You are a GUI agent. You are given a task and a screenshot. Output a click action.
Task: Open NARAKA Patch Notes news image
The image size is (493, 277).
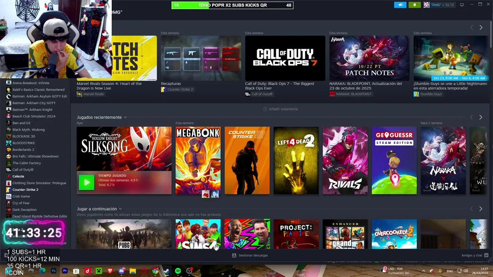[x=369, y=58]
